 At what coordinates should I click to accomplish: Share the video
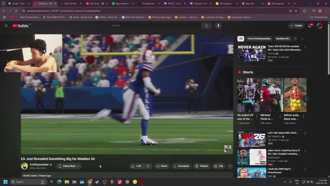coord(162,166)
